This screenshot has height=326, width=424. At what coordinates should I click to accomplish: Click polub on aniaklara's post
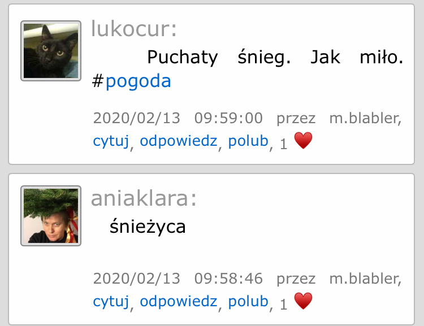(x=248, y=301)
